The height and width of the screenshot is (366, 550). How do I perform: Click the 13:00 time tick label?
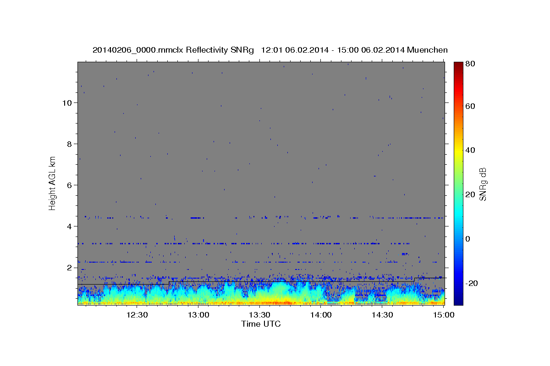198,315
